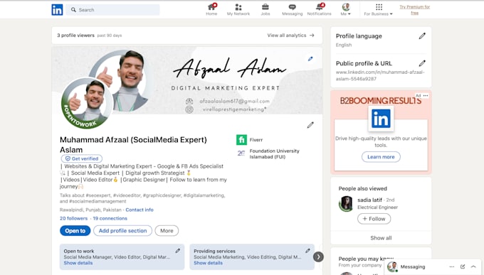Click Learn more on the ad
Viewport: 484px width, 275px height.
pyautogui.click(x=381, y=157)
